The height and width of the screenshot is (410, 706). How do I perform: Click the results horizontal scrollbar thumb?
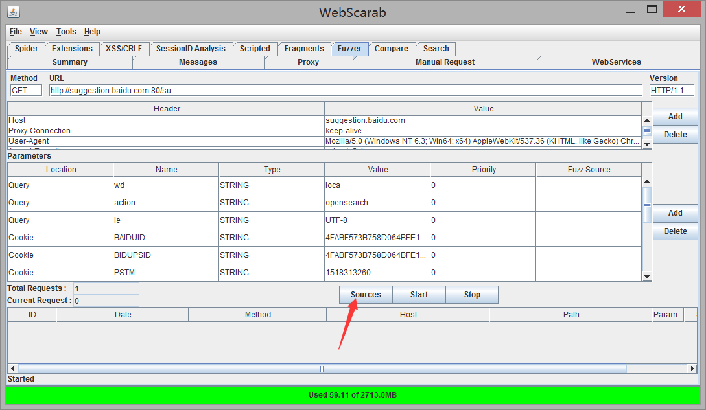click(322, 369)
